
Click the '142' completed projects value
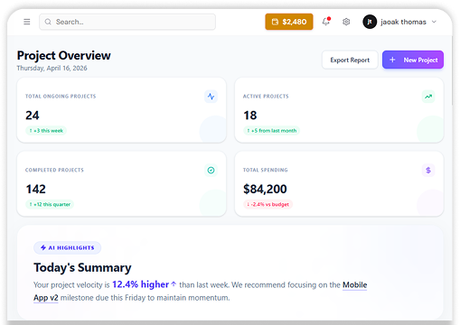click(x=36, y=189)
